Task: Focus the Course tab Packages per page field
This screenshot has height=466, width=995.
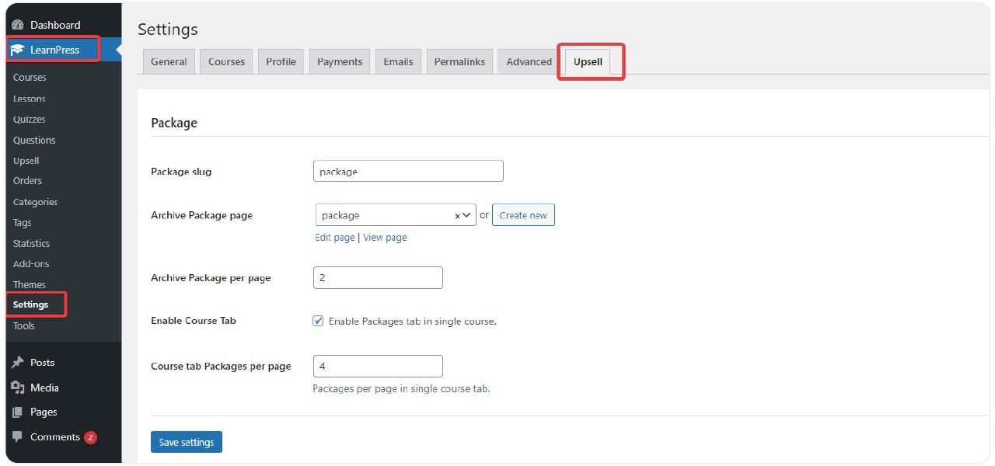Action: tap(378, 366)
